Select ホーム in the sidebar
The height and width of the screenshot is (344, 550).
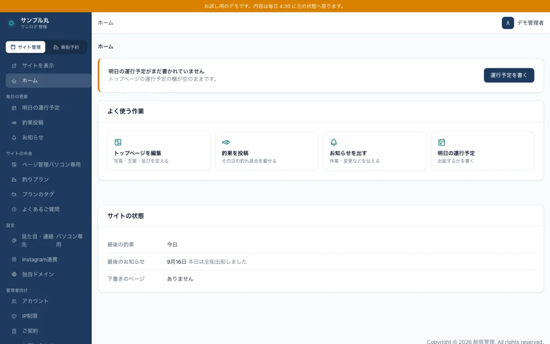(49, 81)
